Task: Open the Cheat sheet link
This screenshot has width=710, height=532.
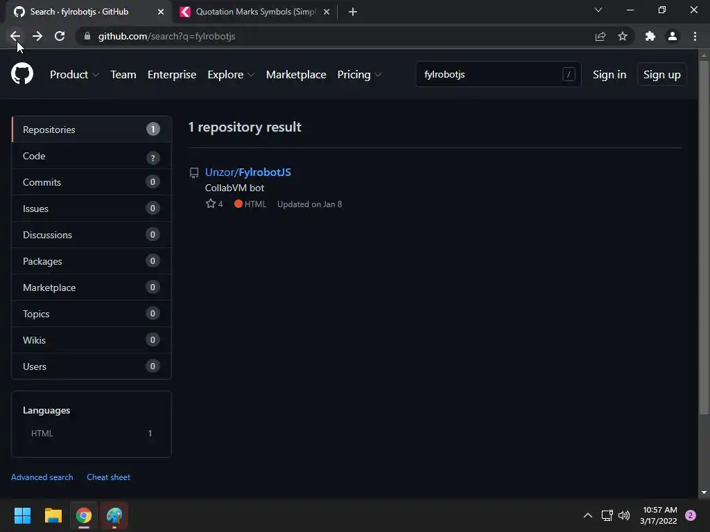Action: [109, 477]
